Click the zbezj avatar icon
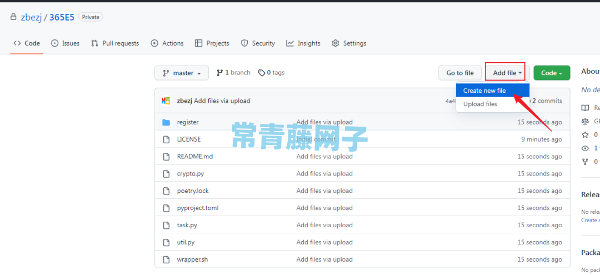Image resolution: width=600 pixels, height=275 pixels. [x=166, y=101]
